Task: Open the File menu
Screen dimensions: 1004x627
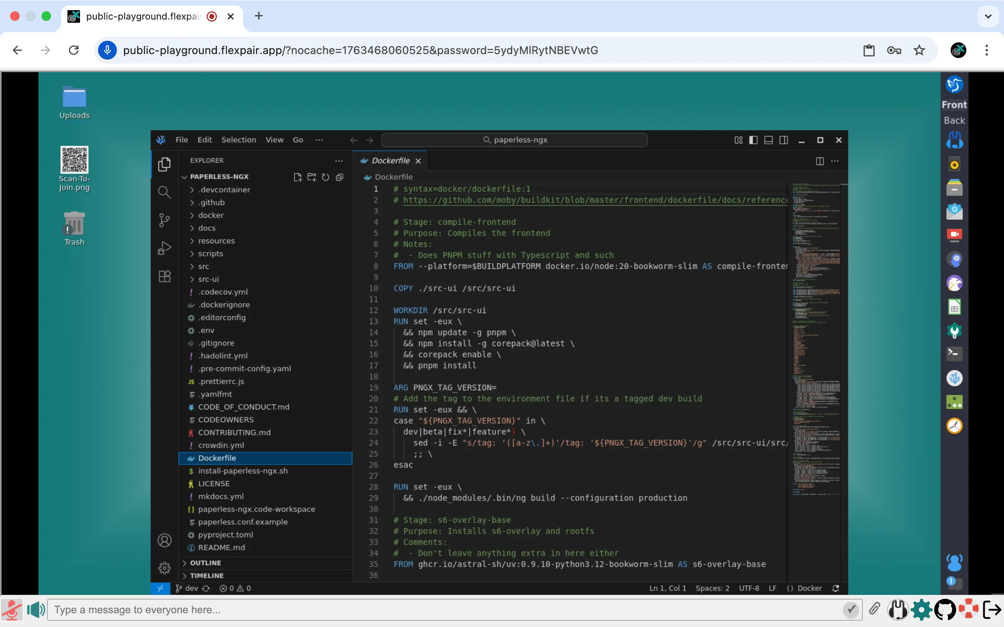Action: click(182, 140)
